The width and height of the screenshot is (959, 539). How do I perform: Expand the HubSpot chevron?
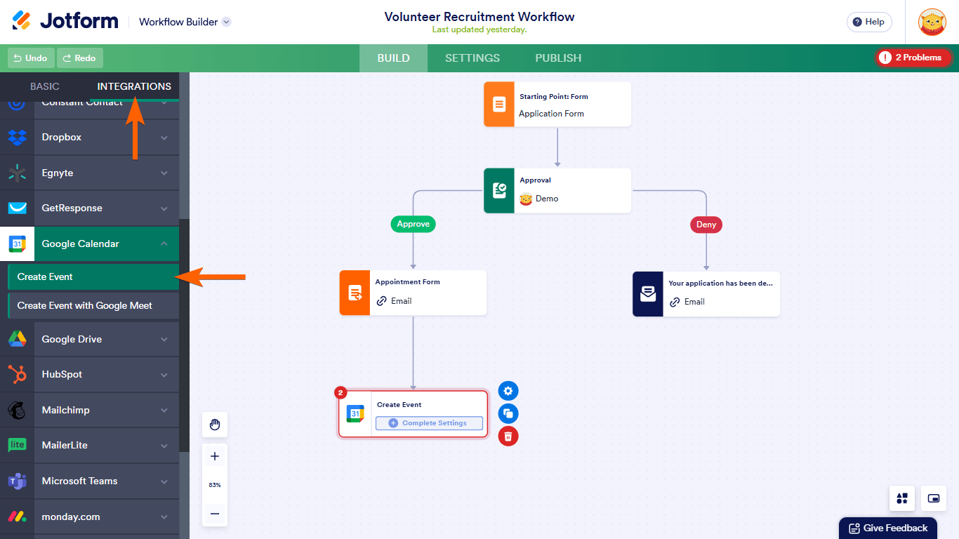point(164,374)
